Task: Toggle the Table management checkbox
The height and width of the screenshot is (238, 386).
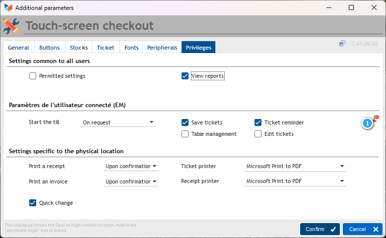Action: click(x=185, y=134)
